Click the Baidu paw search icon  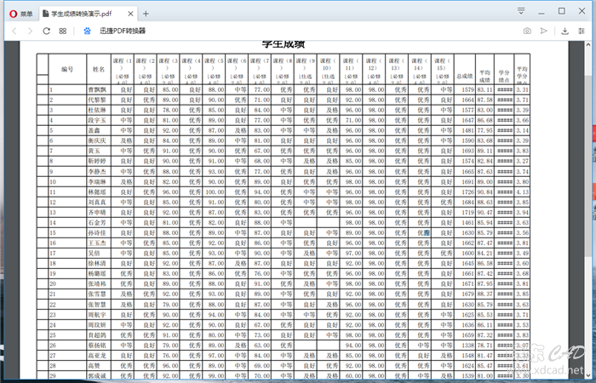click(87, 31)
